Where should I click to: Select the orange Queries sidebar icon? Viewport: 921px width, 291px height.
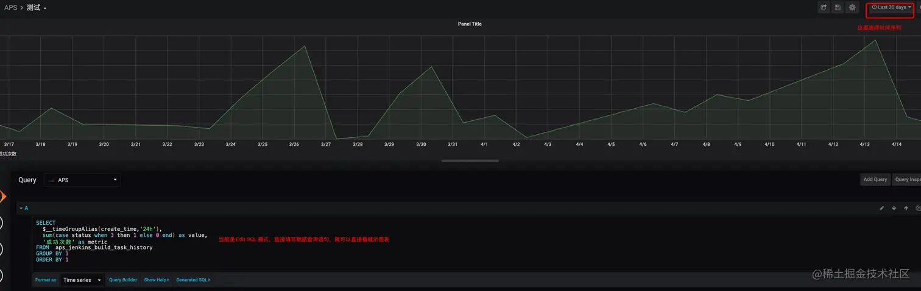(x=2, y=196)
